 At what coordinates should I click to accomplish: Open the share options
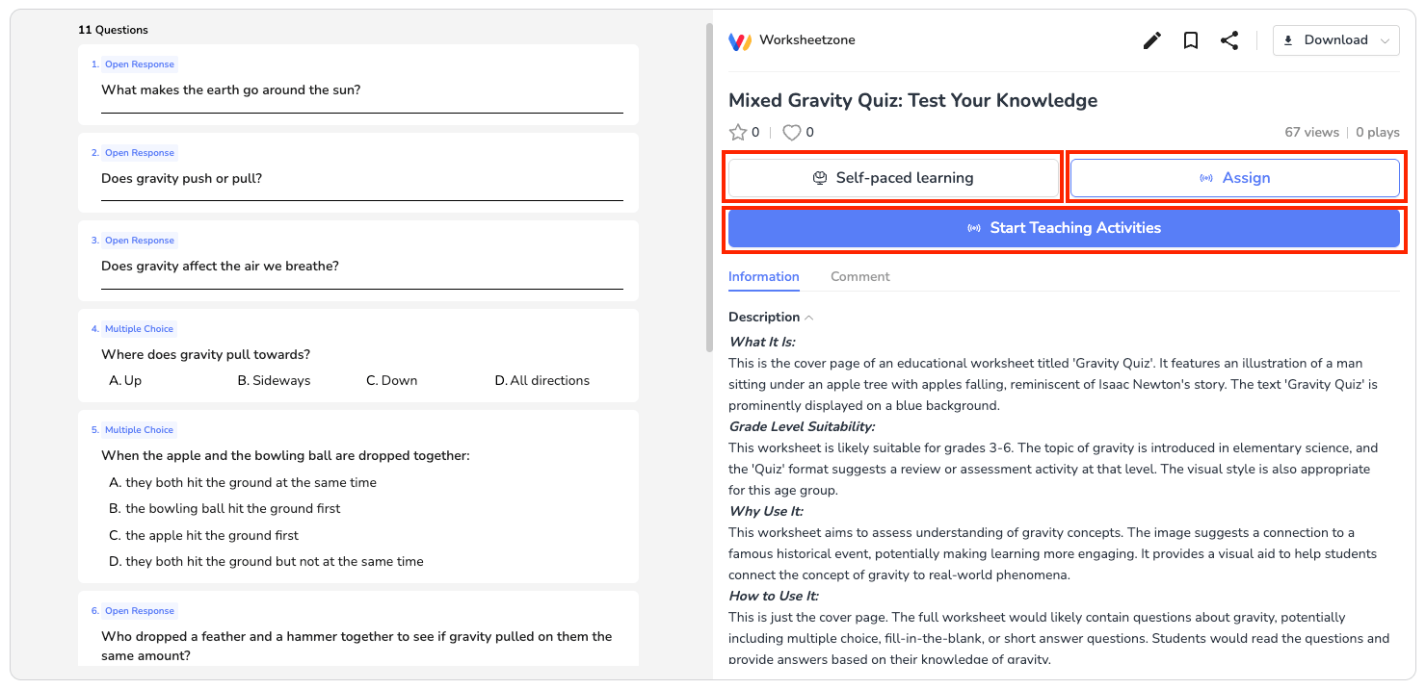(1229, 39)
